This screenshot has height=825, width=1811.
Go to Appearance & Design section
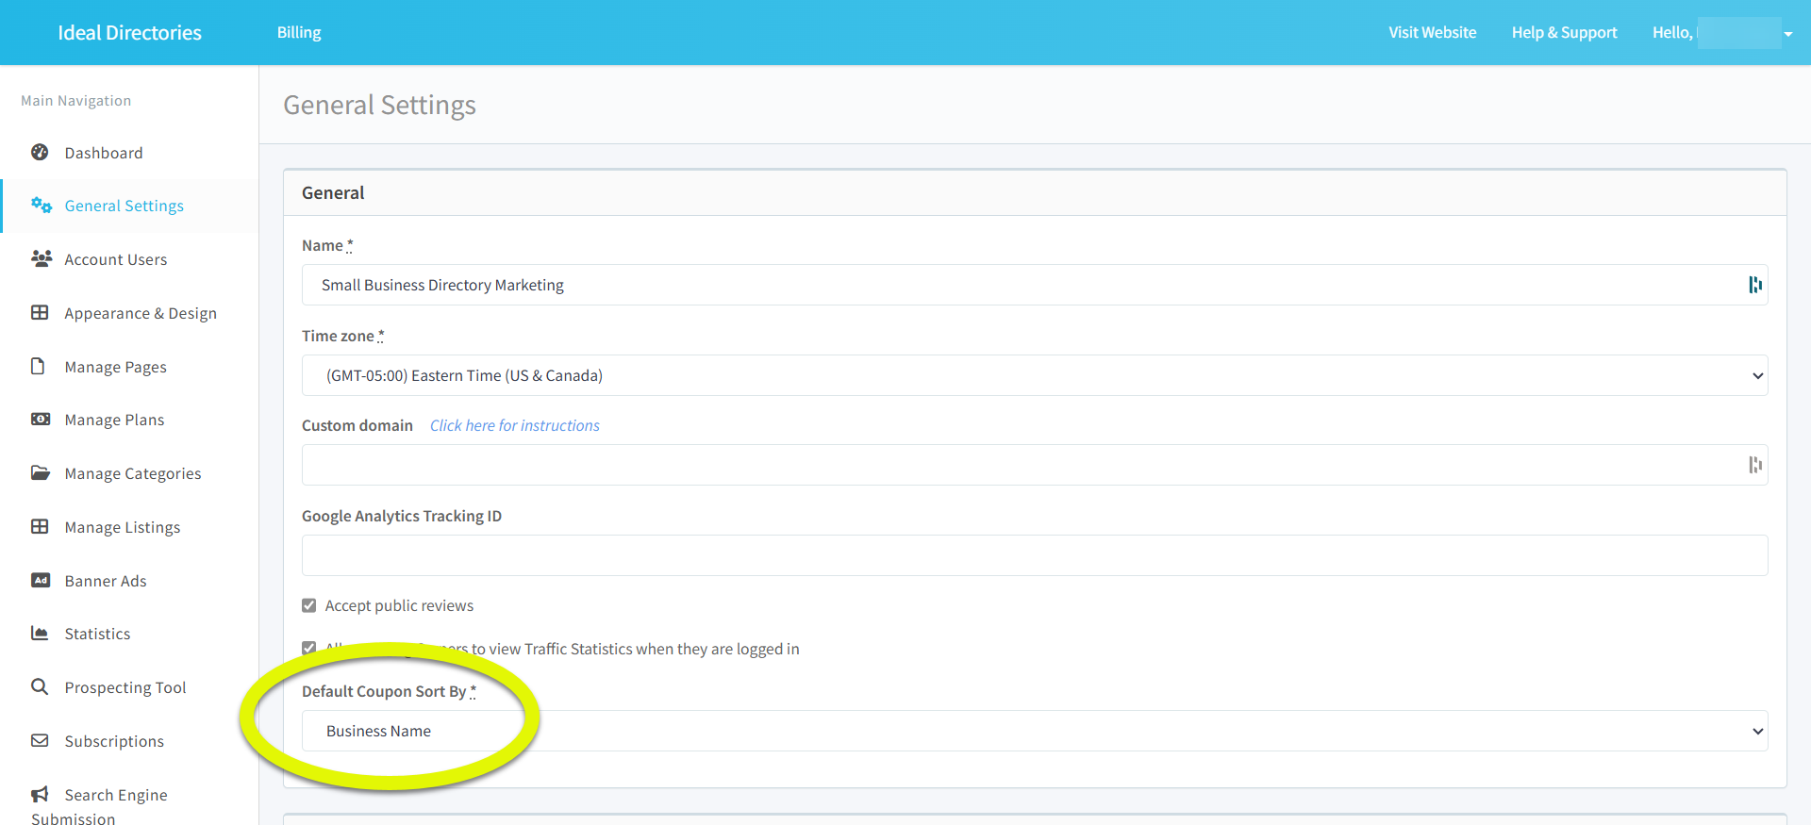141,313
